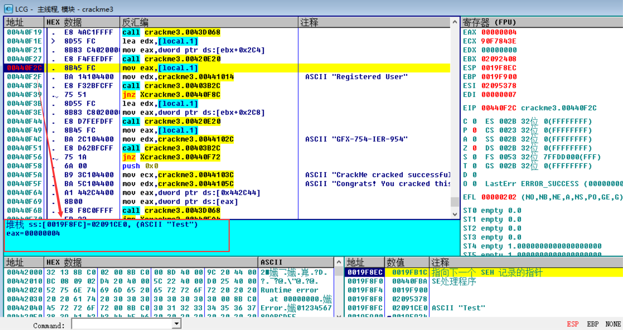Select mov eax,dword ptr ds:[eax] instruction
This screenshot has width=623, height=330.
[180, 202]
